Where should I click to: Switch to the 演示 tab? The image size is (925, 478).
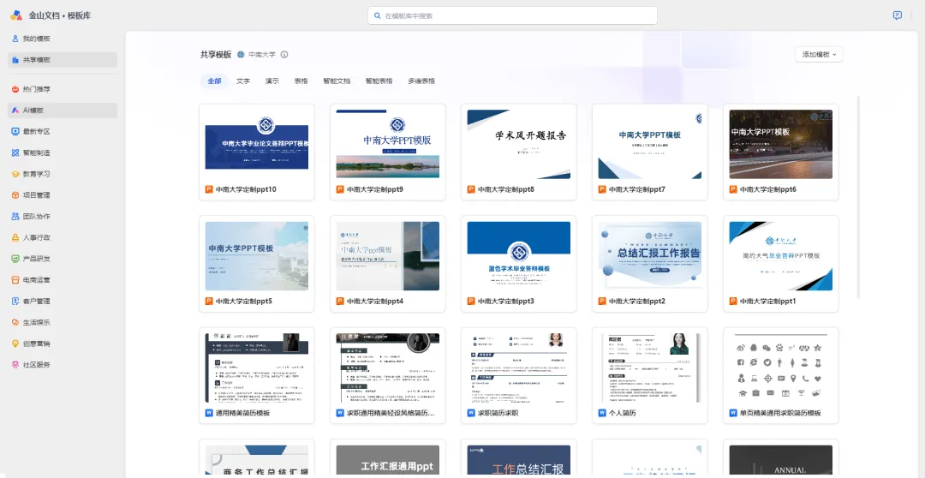pos(272,81)
